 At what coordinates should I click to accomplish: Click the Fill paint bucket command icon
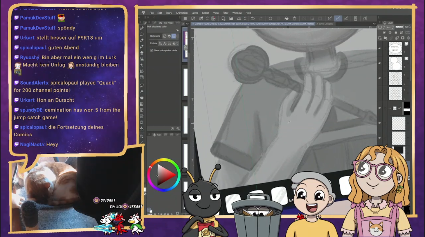click(x=287, y=19)
